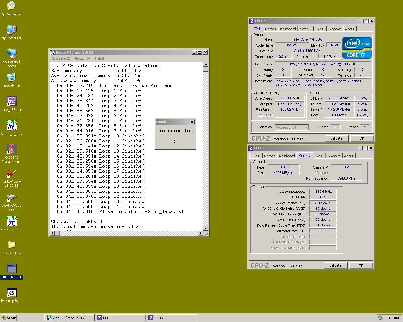Image resolution: width=403 pixels, height=322 pixels.
Task: Close the Finish dialog with X button
Action: pos(192,122)
